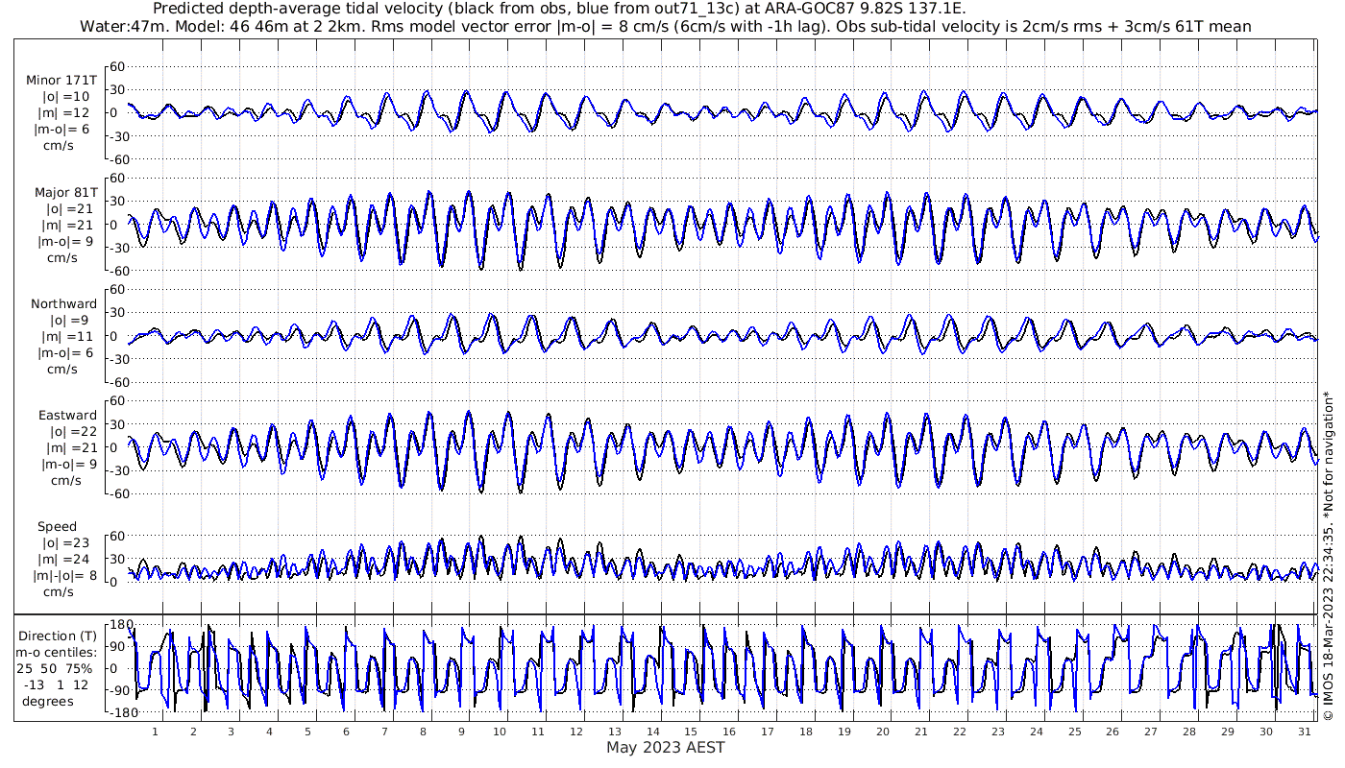Screen dimensions: 1345x768
Task: Click day 25 on the date axis
Action: click(1074, 732)
